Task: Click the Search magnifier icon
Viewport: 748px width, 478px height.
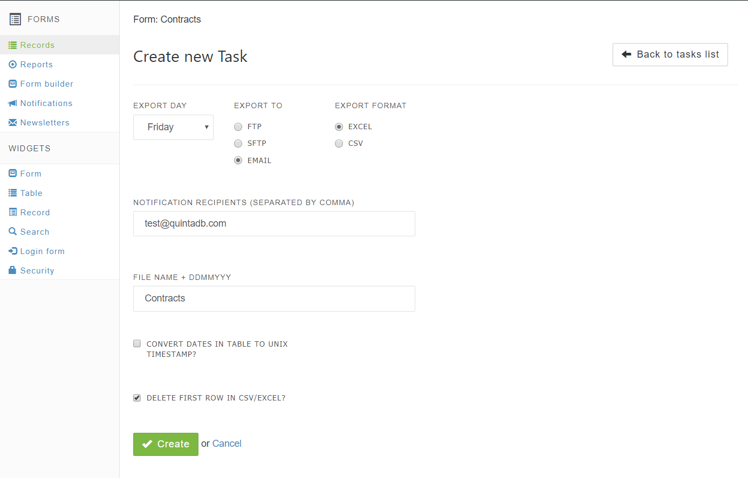Action: pos(12,232)
